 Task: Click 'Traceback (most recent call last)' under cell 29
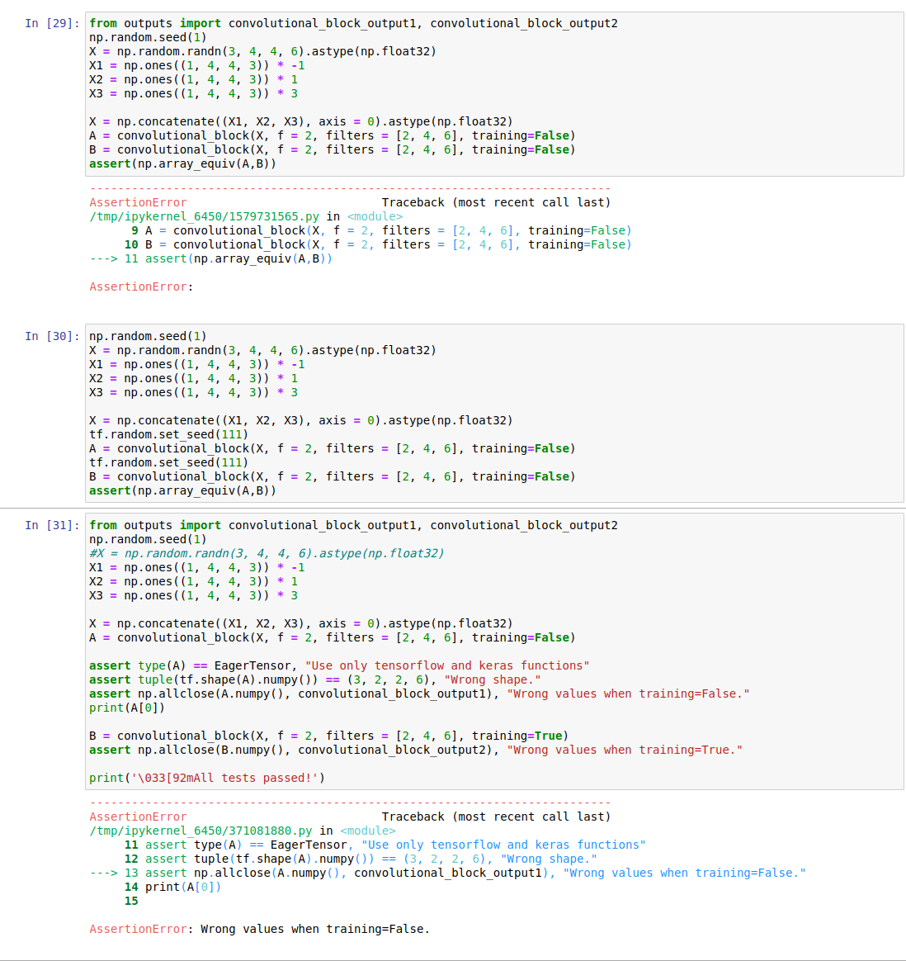tap(496, 202)
